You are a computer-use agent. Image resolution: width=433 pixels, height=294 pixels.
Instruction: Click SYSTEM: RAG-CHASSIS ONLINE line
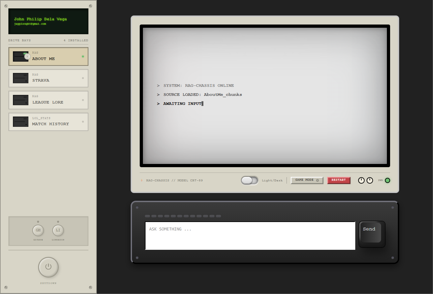click(196, 86)
